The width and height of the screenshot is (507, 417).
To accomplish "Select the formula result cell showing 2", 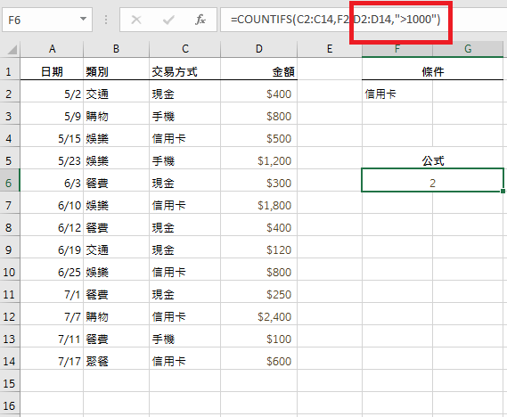I will (433, 183).
